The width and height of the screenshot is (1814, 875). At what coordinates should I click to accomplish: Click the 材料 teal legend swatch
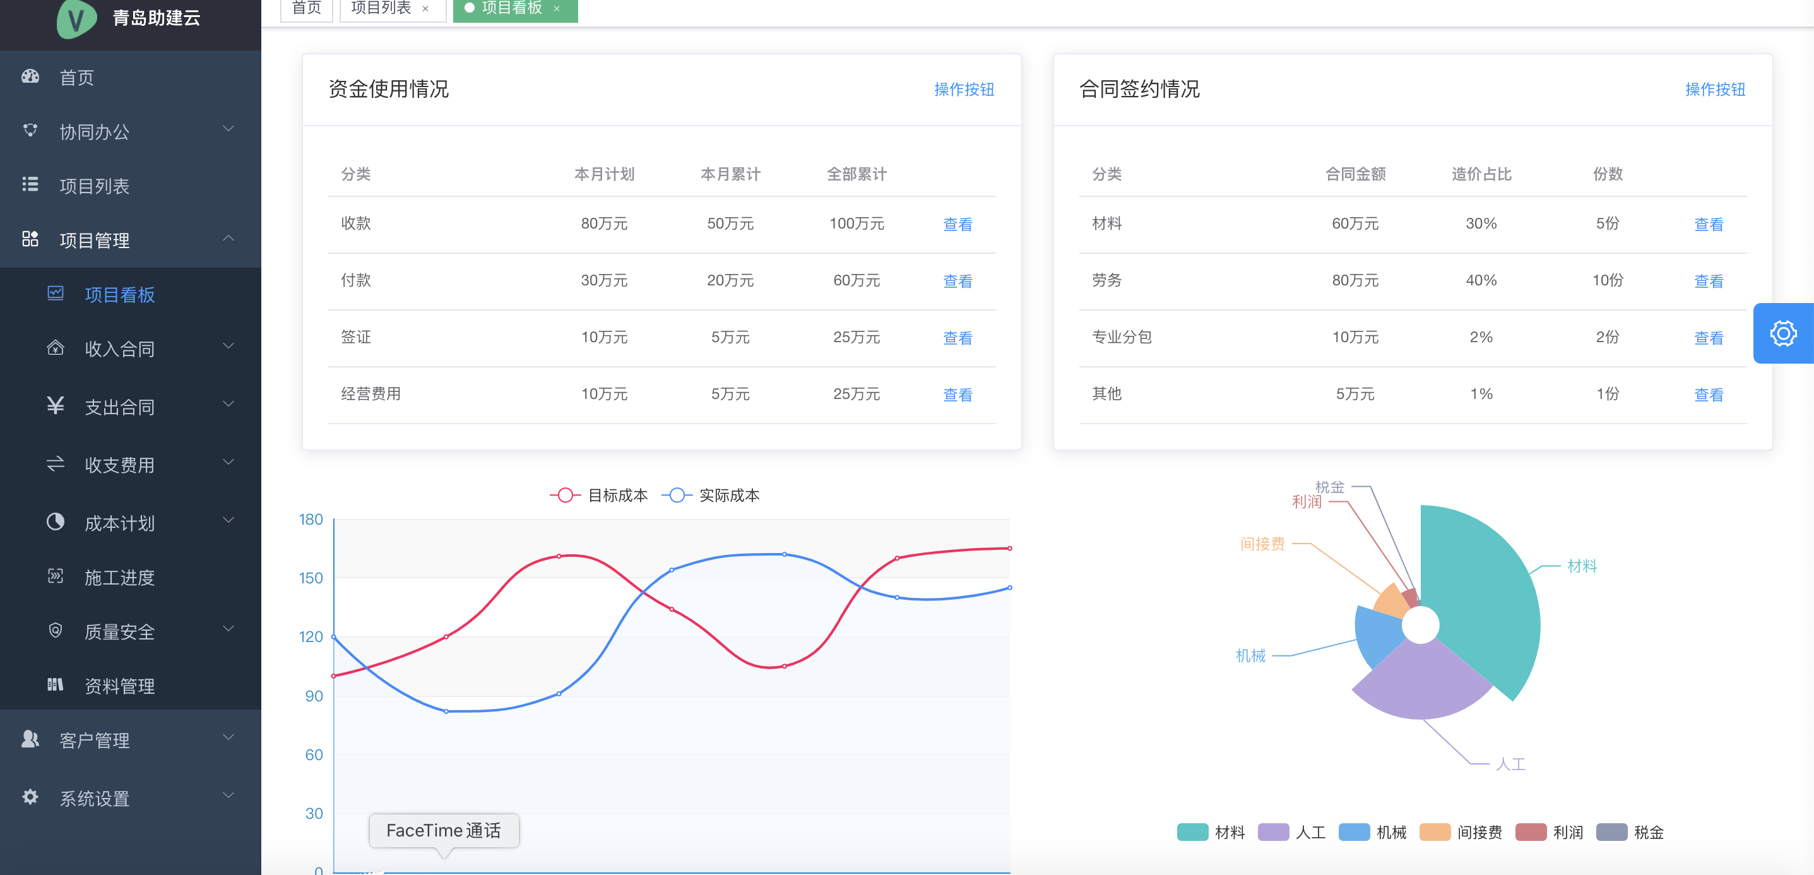click(1192, 832)
